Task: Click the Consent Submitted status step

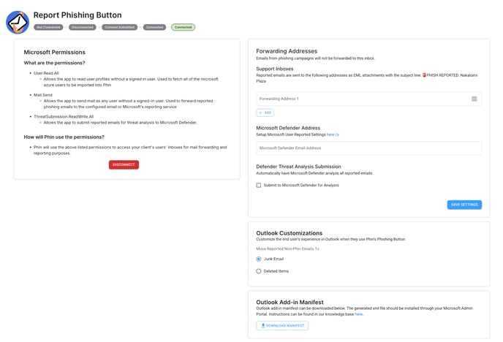Action: pos(118,27)
